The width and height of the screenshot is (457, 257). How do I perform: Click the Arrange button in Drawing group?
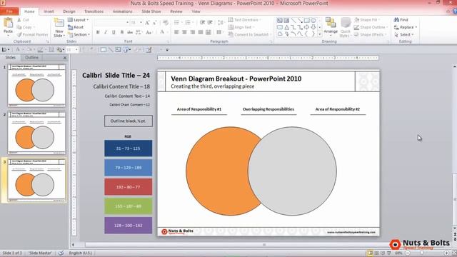[331, 26]
